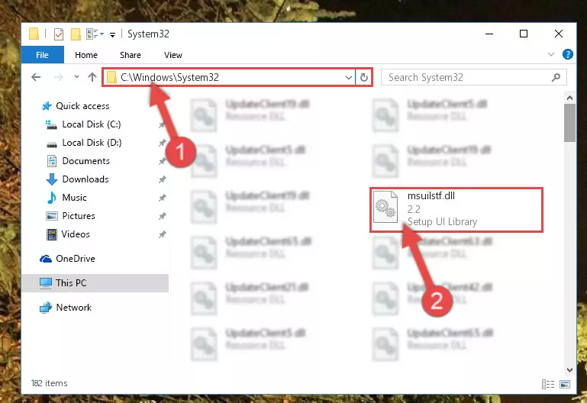Image resolution: width=587 pixels, height=403 pixels.
Task: Go back with the back arrow
Action: click(36, 77)
